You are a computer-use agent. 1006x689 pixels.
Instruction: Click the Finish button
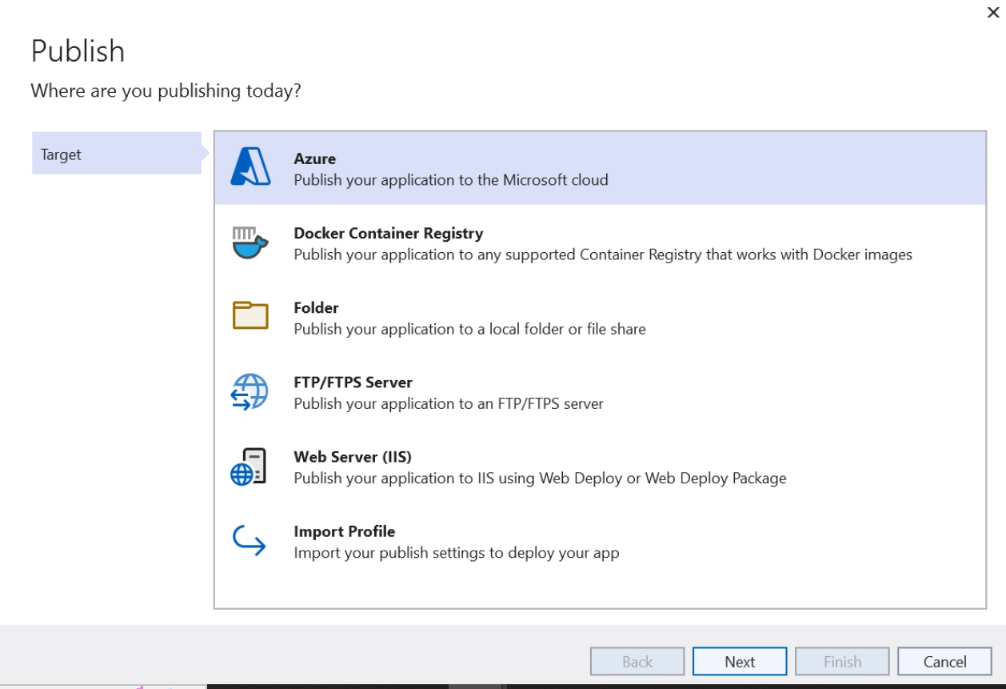842,662
